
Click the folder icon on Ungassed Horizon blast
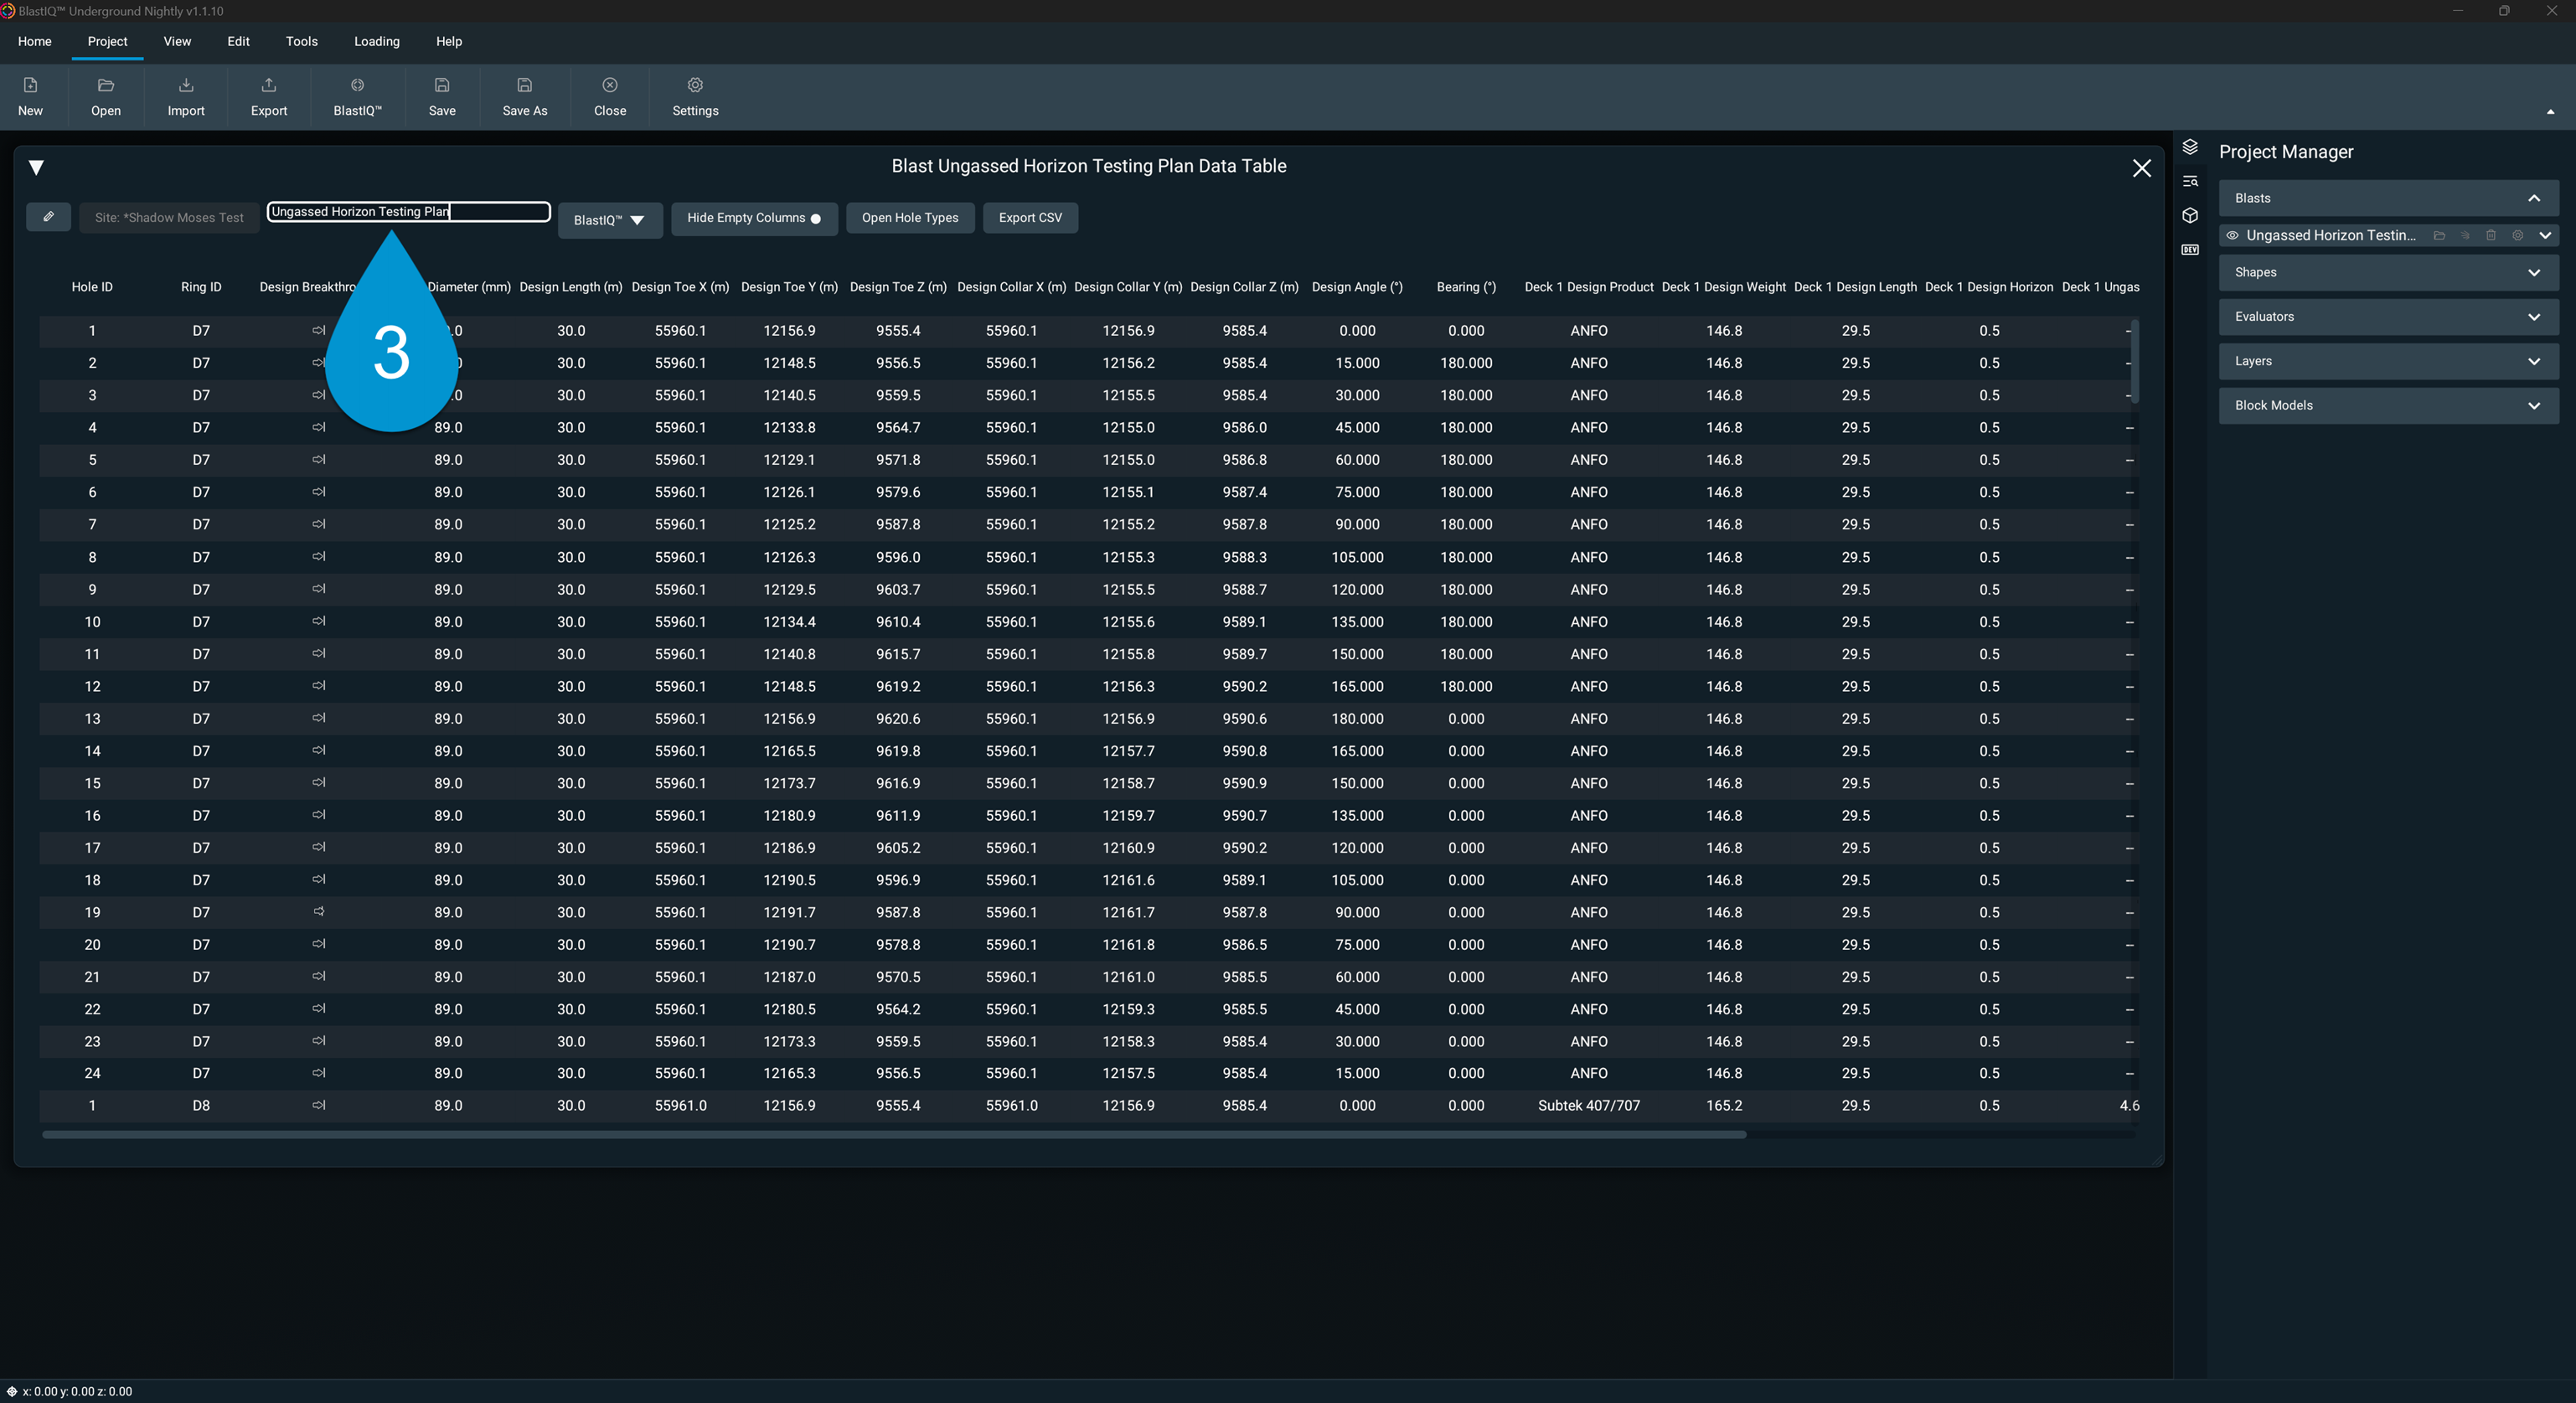(2439, 236)
